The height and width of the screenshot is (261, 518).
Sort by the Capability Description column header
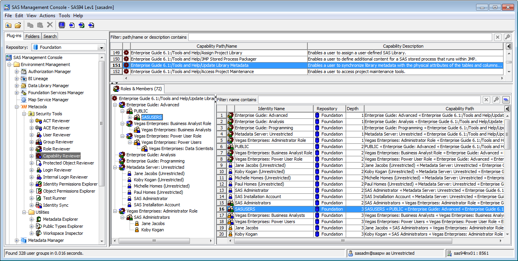405,46
